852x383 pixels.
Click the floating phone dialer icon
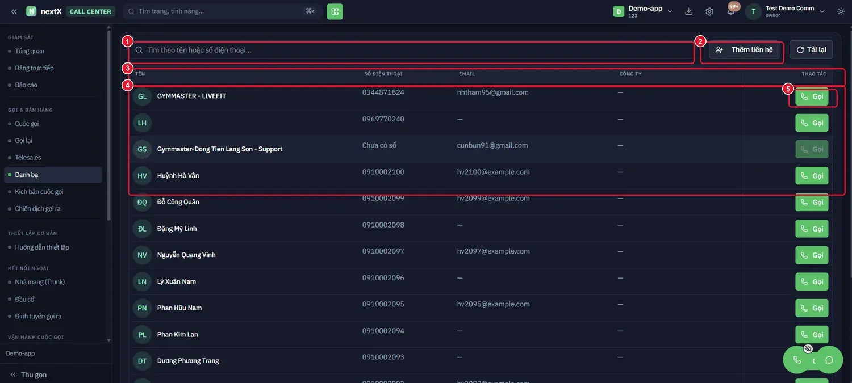click(x=797, y=360)
